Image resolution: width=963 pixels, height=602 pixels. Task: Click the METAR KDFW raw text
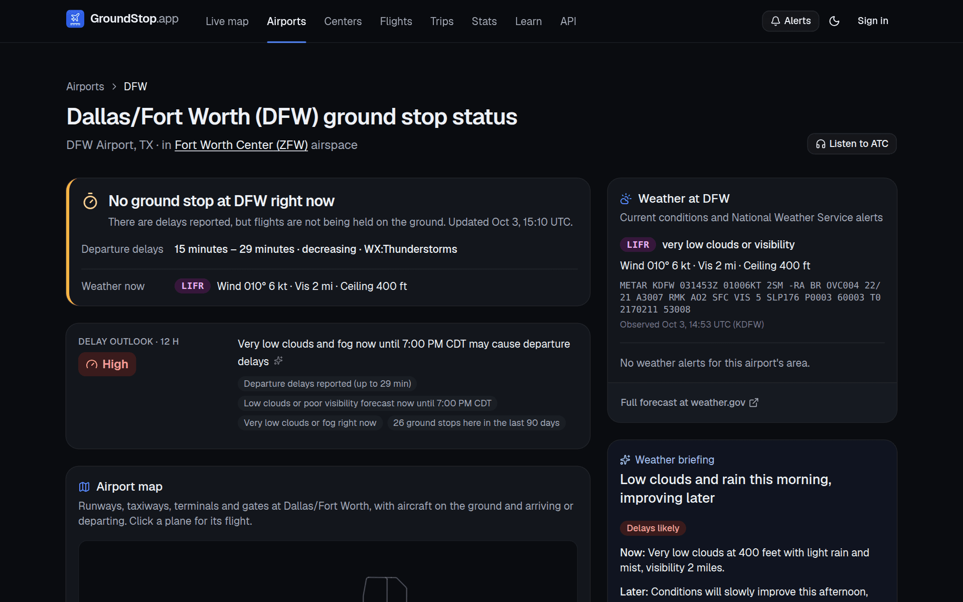pyautogui.click(x=750, y=297)
